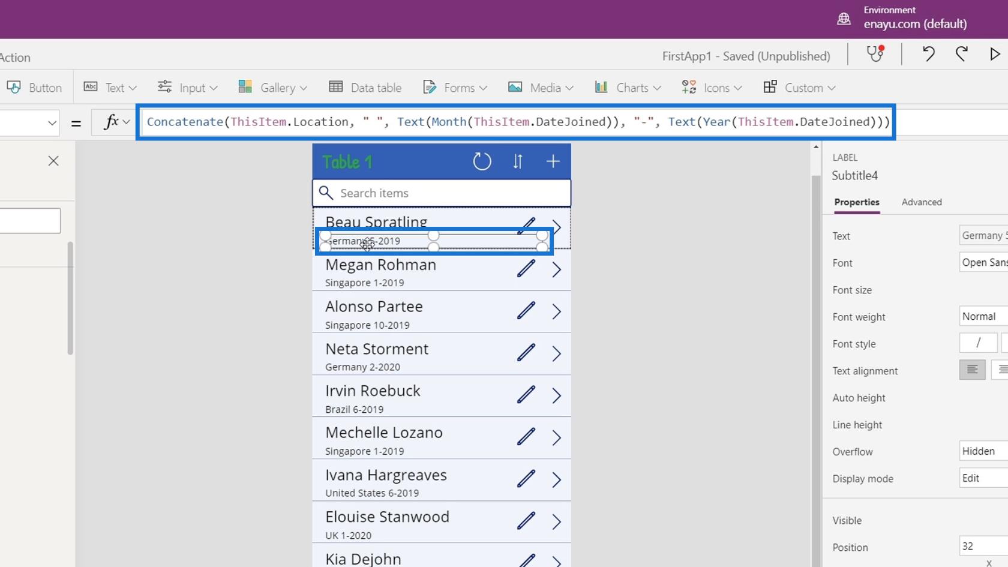The image size is (1008, 567).
Task: Toggle italic font style
Action: 978,343
